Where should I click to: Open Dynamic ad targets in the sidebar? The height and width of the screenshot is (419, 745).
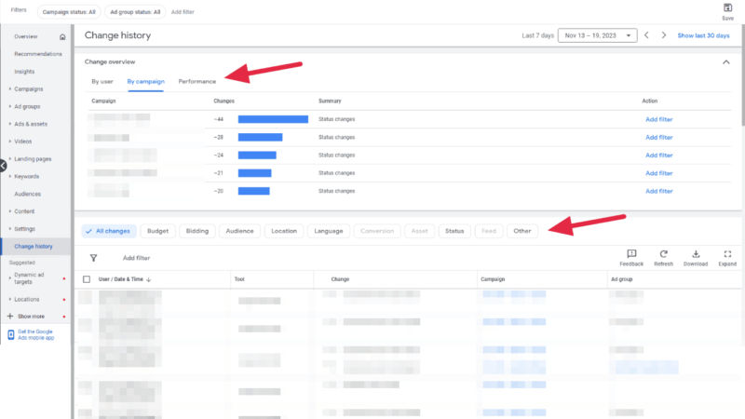tap(29, 278)
